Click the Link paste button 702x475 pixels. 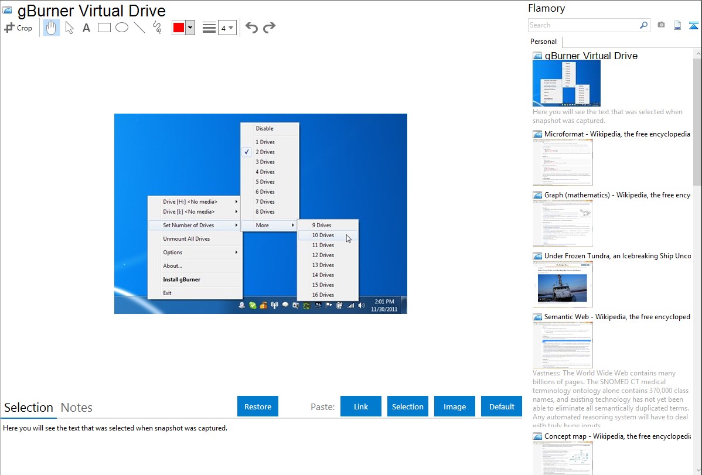[361, 406]
